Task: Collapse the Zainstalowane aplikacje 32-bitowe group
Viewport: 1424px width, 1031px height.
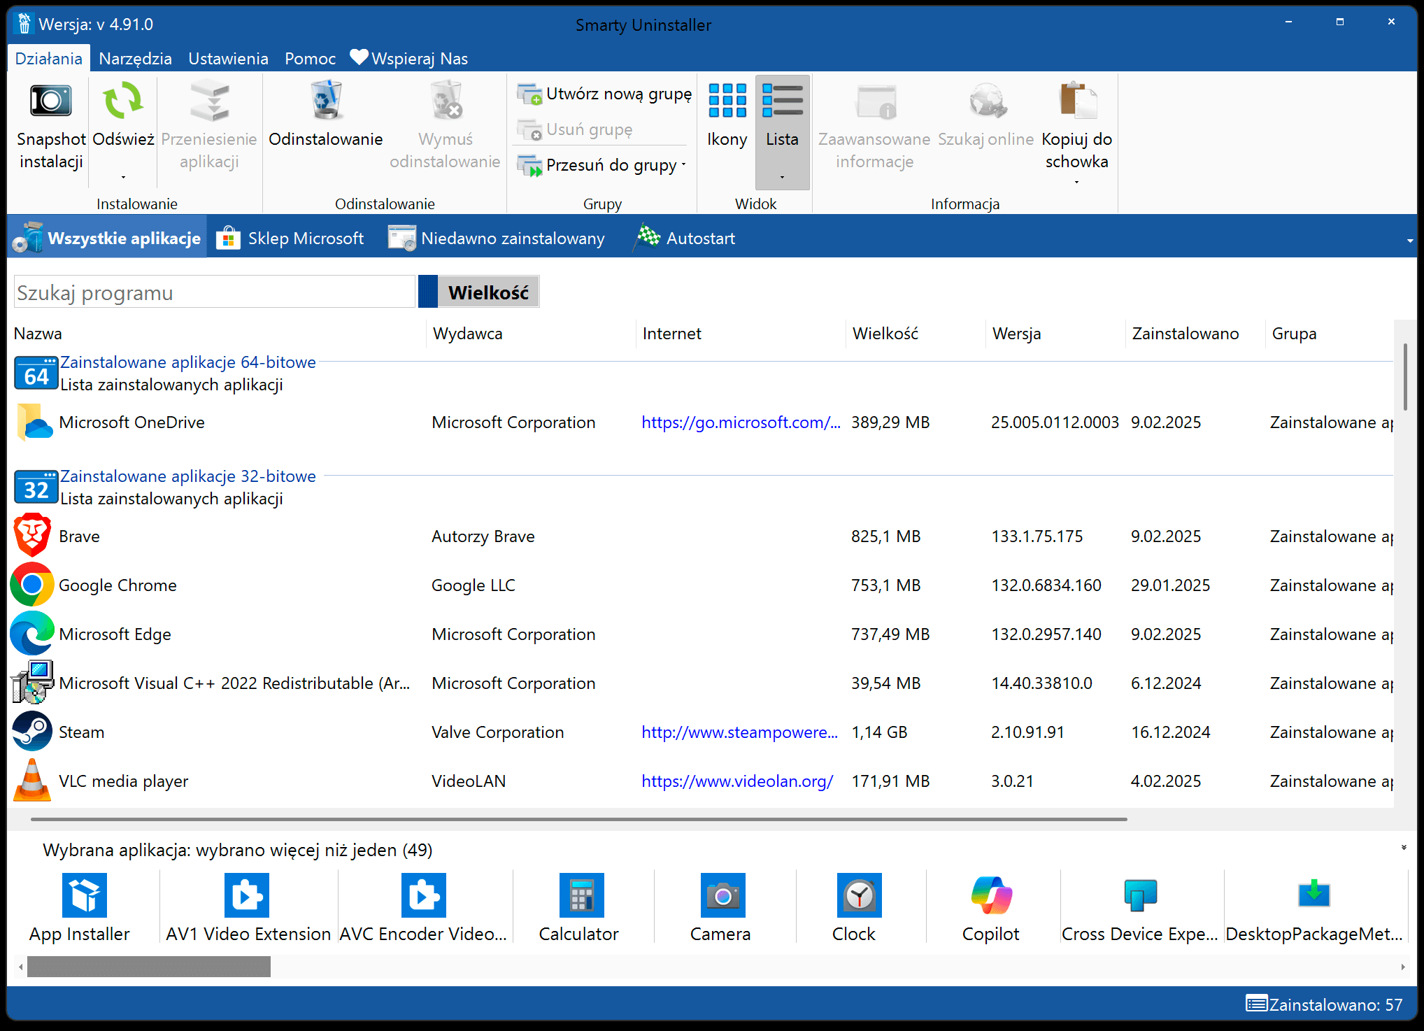Action: (x=188, y=476)
